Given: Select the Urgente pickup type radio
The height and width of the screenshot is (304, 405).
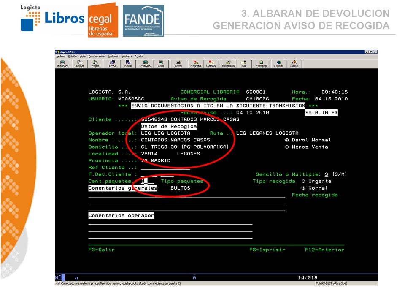Looking at the screenshot, I should [x=303, y=181].
